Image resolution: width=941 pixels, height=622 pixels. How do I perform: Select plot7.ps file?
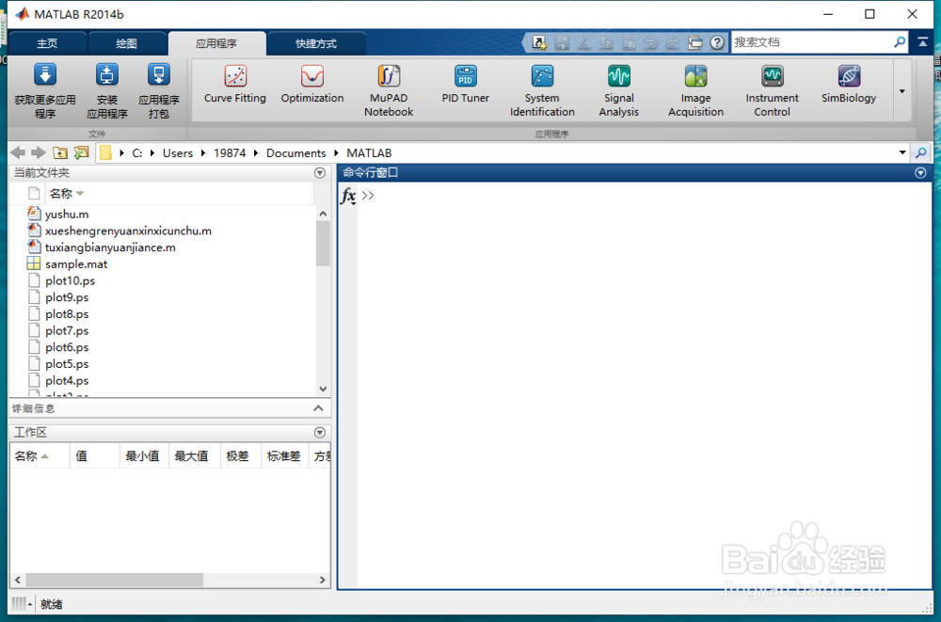click(x=67, y=331)
